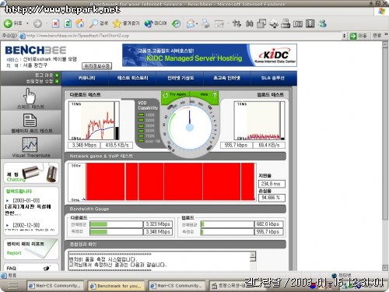
Task: Stop page loading with the red X icon
Action: (x=55, y=23)
